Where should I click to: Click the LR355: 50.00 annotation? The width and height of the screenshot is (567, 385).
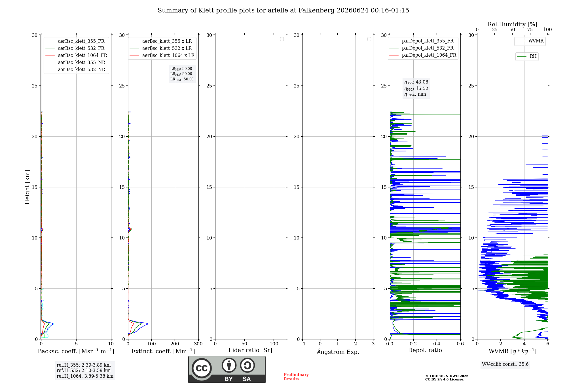coord(181,69)
